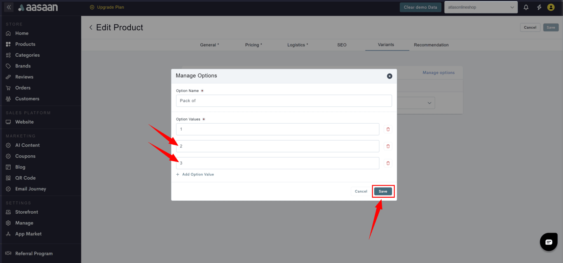The height and width of the screenshot is (263, 563).
Task: Delete option value 3 with trash icon
Action: (x=388, y=163)
